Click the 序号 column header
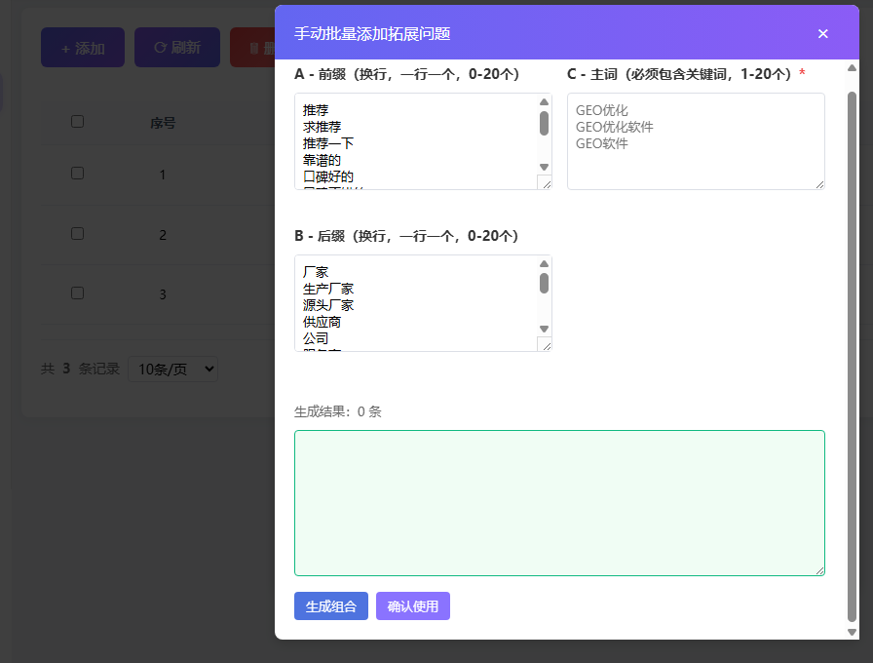 point(163,123)
